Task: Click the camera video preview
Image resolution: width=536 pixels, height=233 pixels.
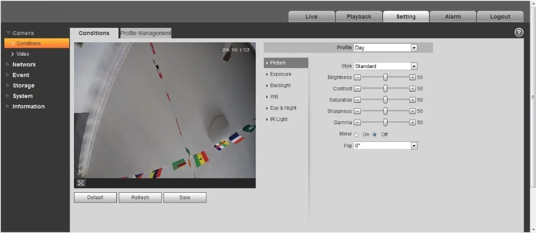Action: coord(165,110)
